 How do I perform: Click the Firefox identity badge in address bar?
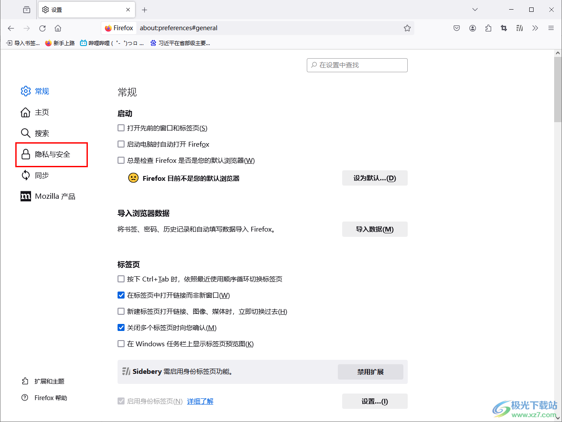(x=119, y=28)
